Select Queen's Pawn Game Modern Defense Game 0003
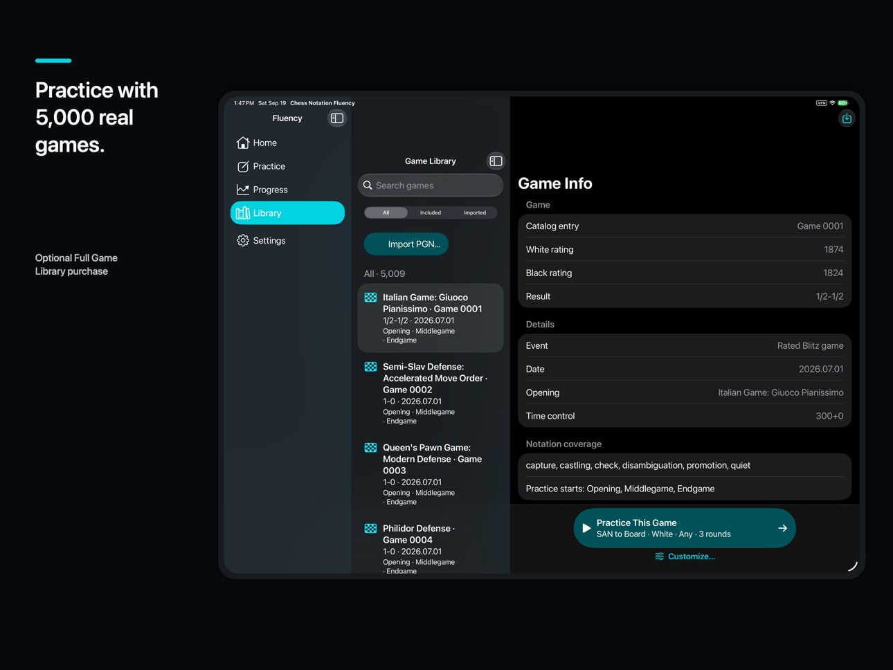This screenshot has height=670, width=893. 431,474
